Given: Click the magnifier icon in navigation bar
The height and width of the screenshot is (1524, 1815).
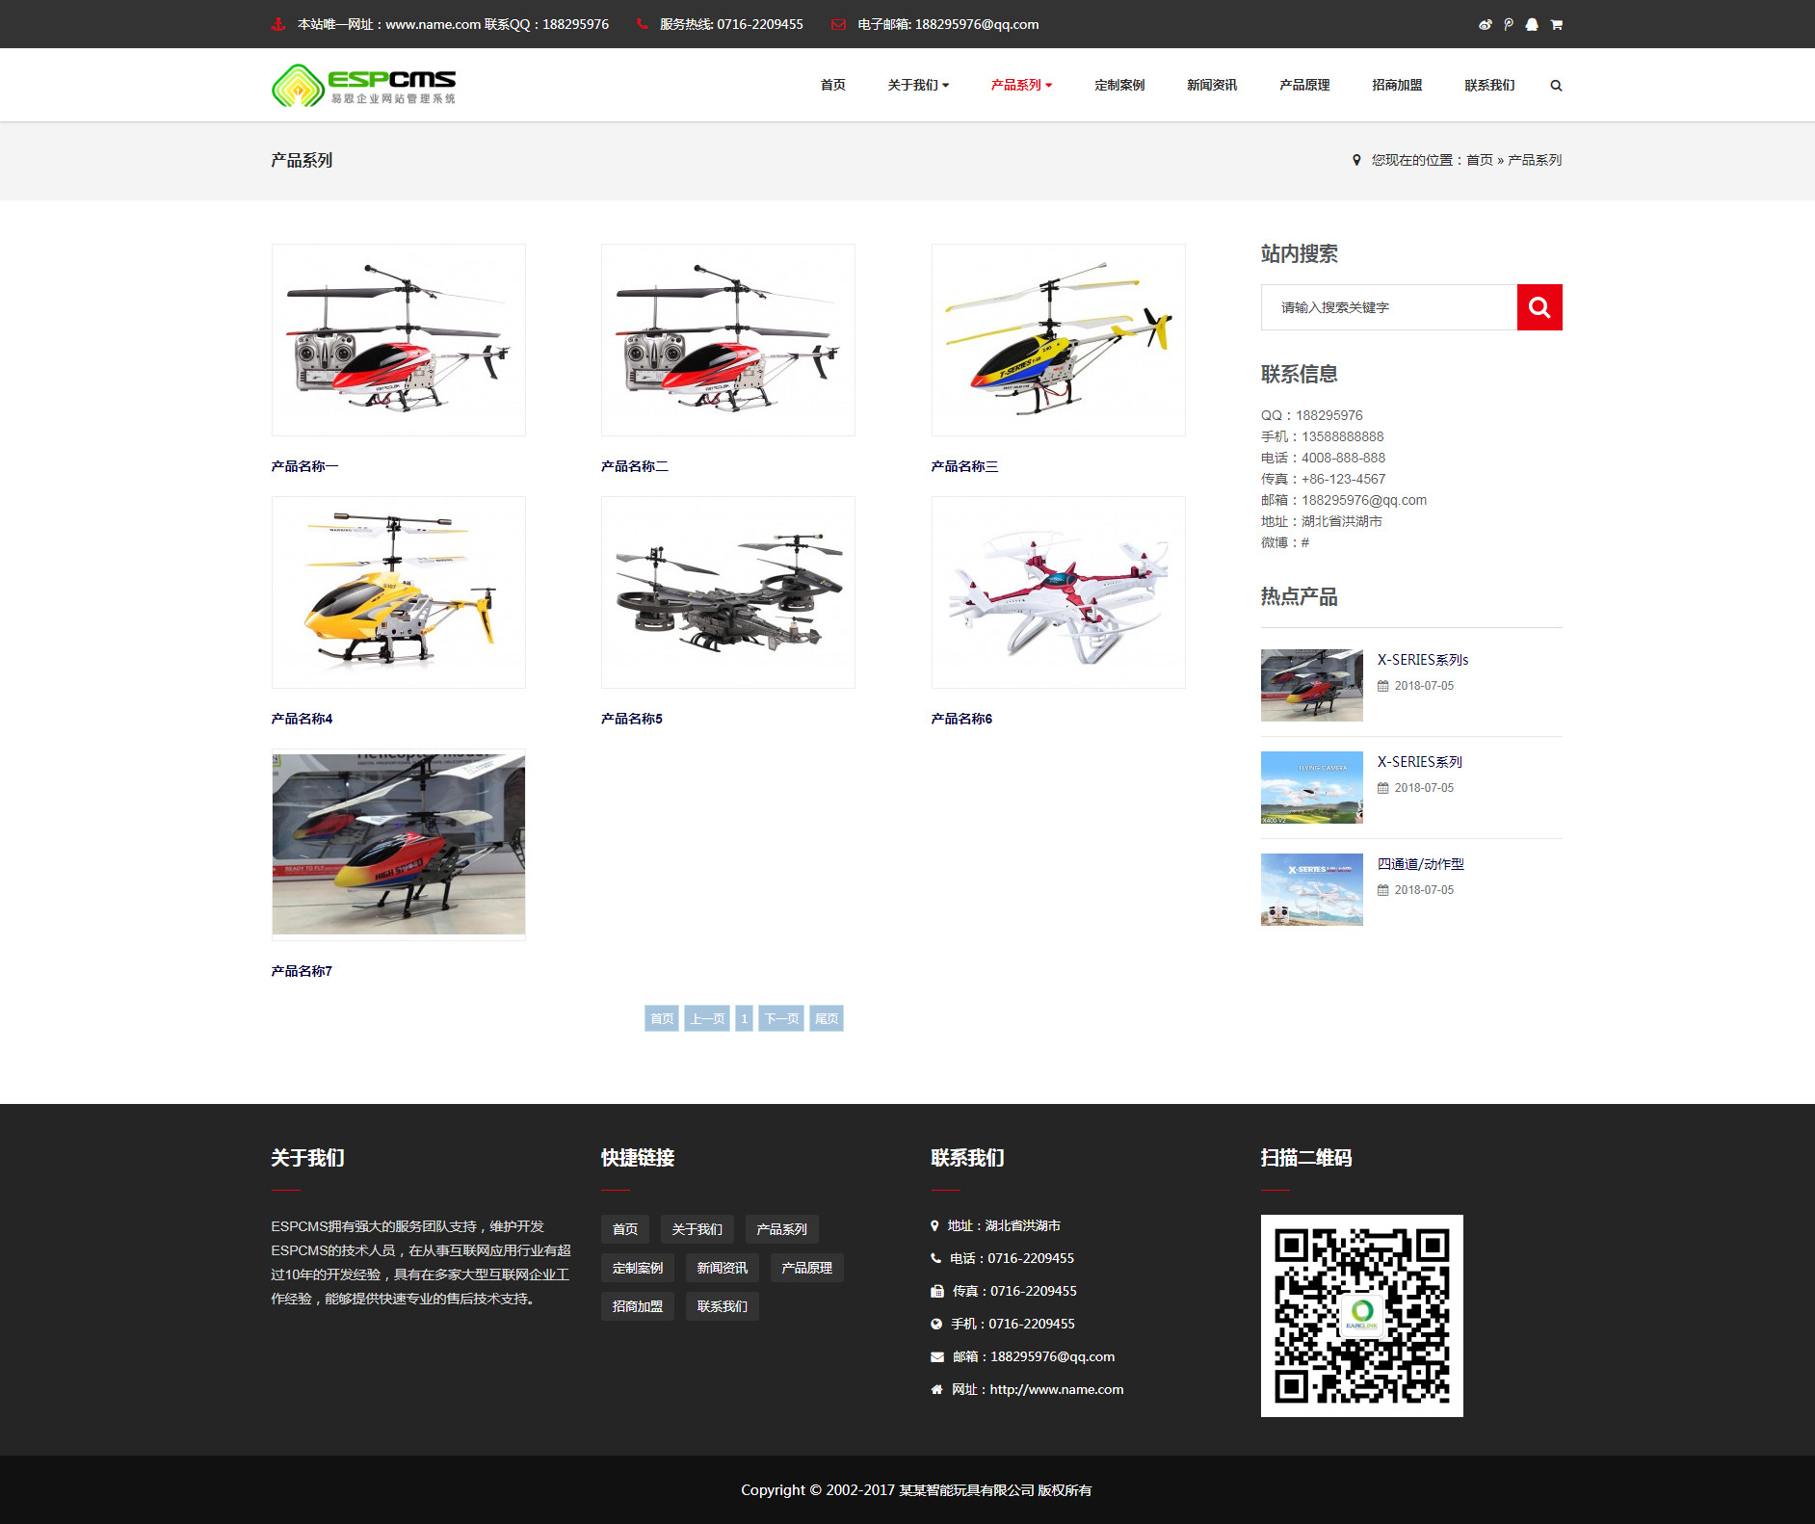Looking at the screenshot, I should point(1556,86).
